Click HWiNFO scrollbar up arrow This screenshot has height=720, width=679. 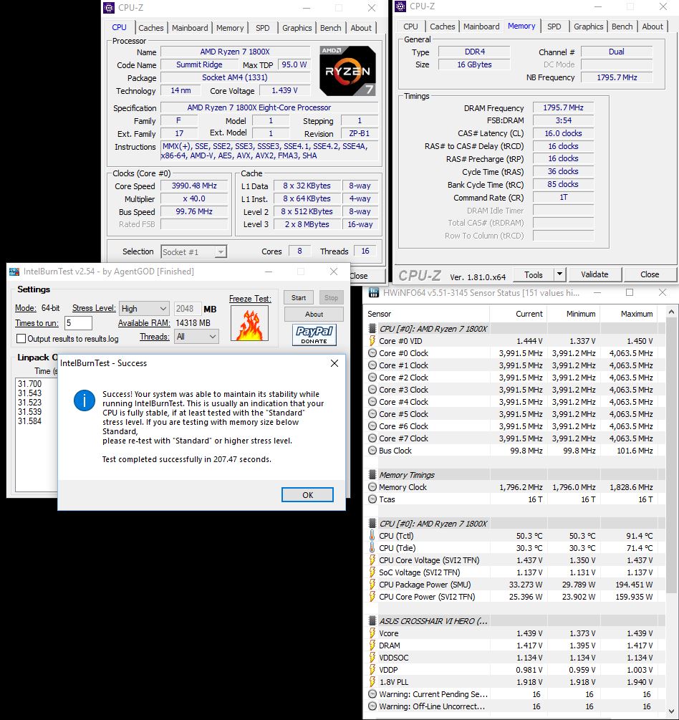point(671,312)
